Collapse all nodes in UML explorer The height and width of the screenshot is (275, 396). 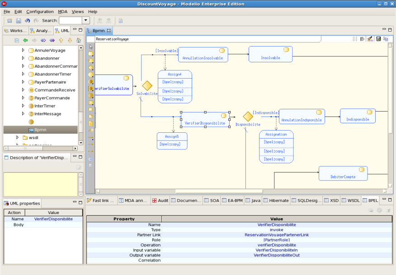[x=17, y=40]
